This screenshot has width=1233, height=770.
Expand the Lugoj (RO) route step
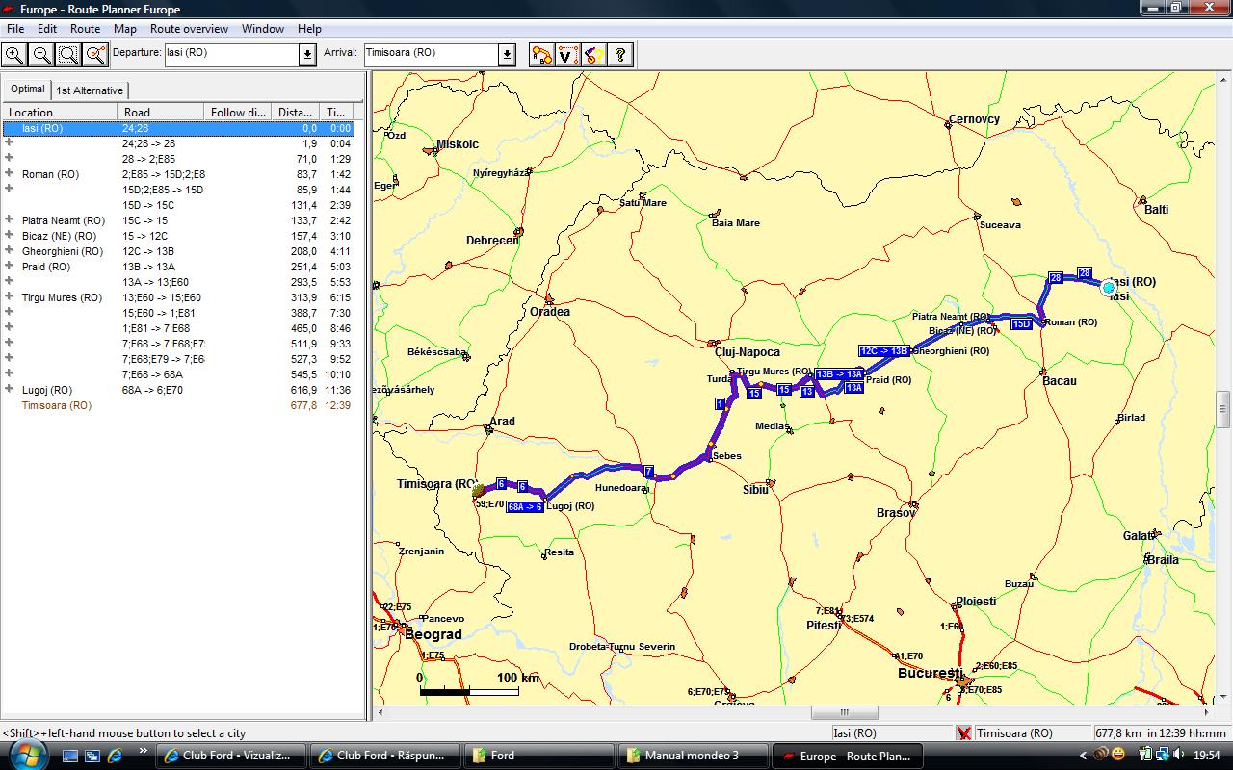(x=10, y=390)
